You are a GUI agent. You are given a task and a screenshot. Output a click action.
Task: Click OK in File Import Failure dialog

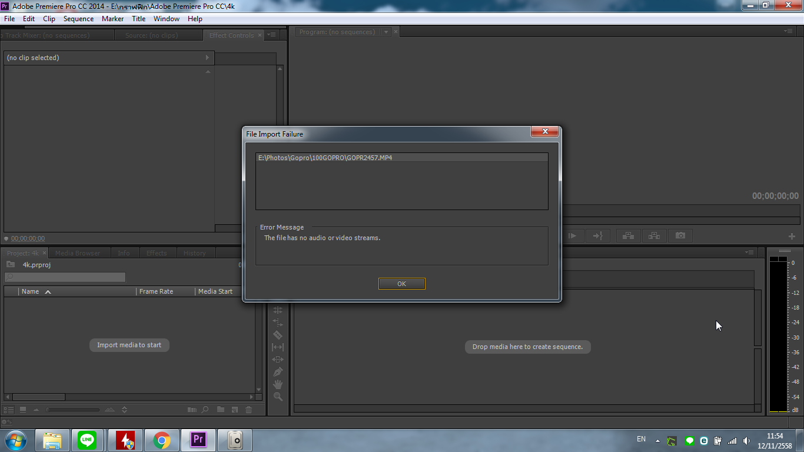401,284
